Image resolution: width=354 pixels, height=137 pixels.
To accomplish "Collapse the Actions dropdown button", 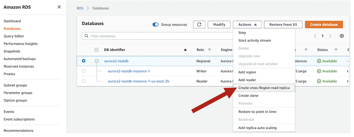I will point(247,25).
